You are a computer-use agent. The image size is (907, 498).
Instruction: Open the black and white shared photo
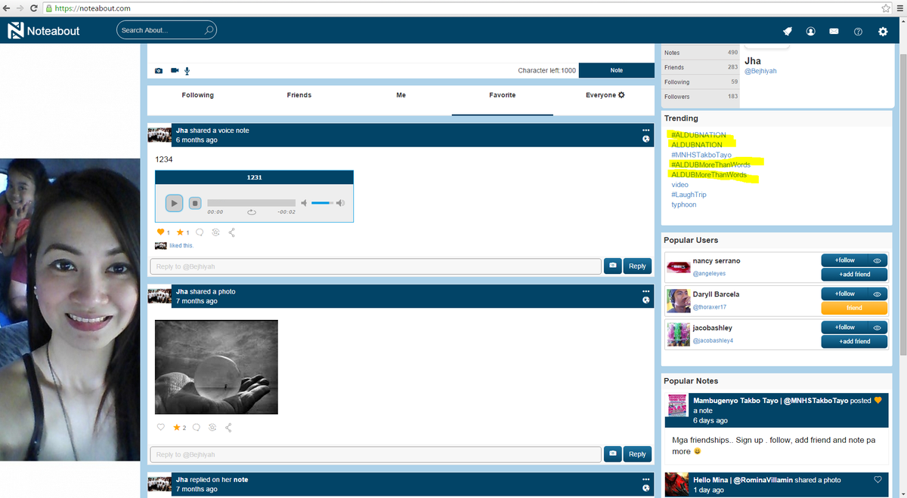click(216, 367)
